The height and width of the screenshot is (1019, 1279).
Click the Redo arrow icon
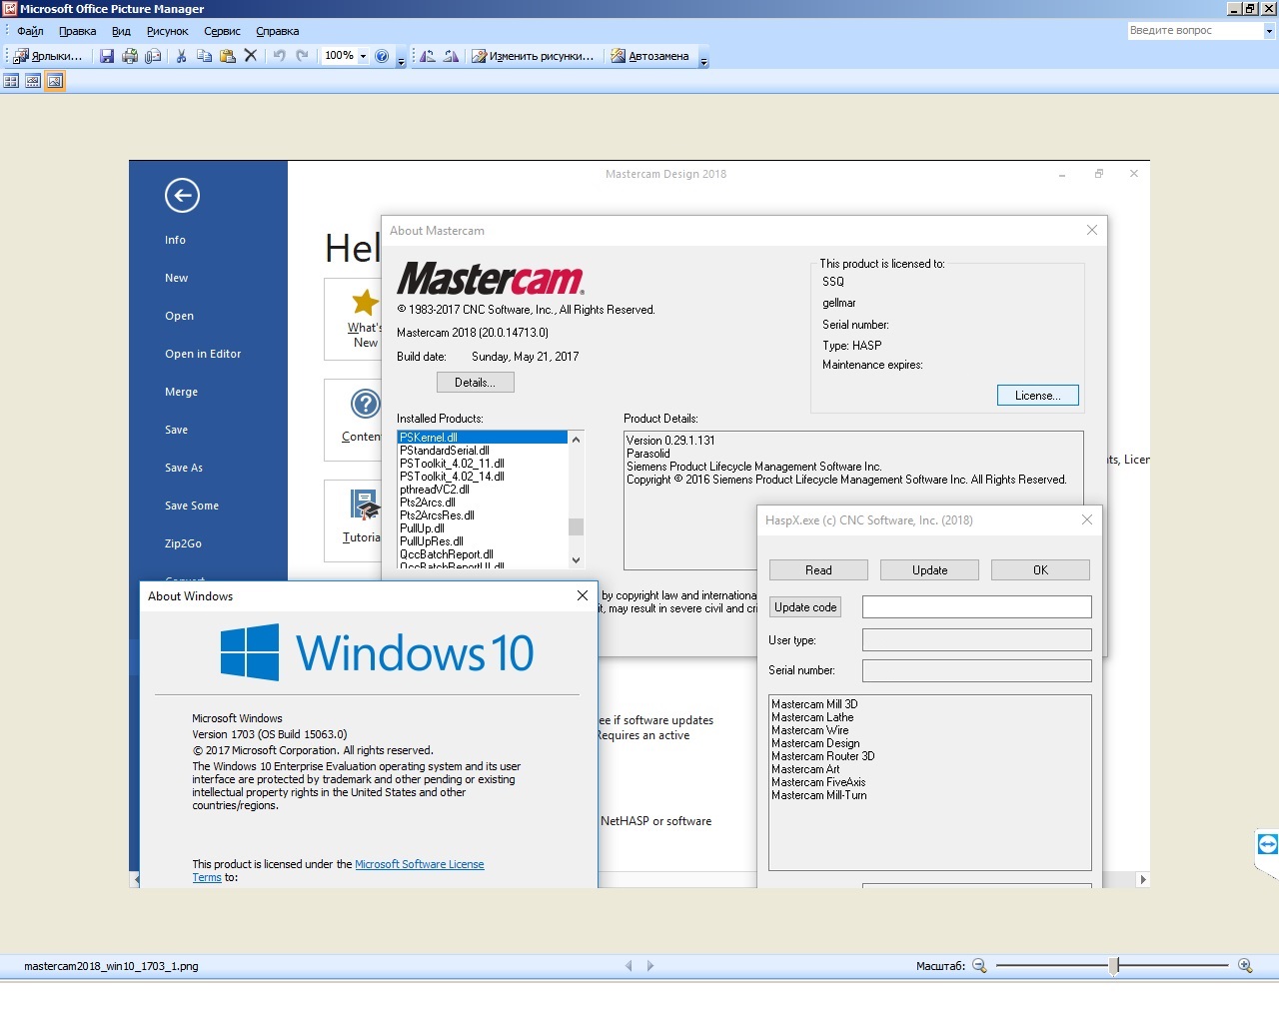[302, 56]
